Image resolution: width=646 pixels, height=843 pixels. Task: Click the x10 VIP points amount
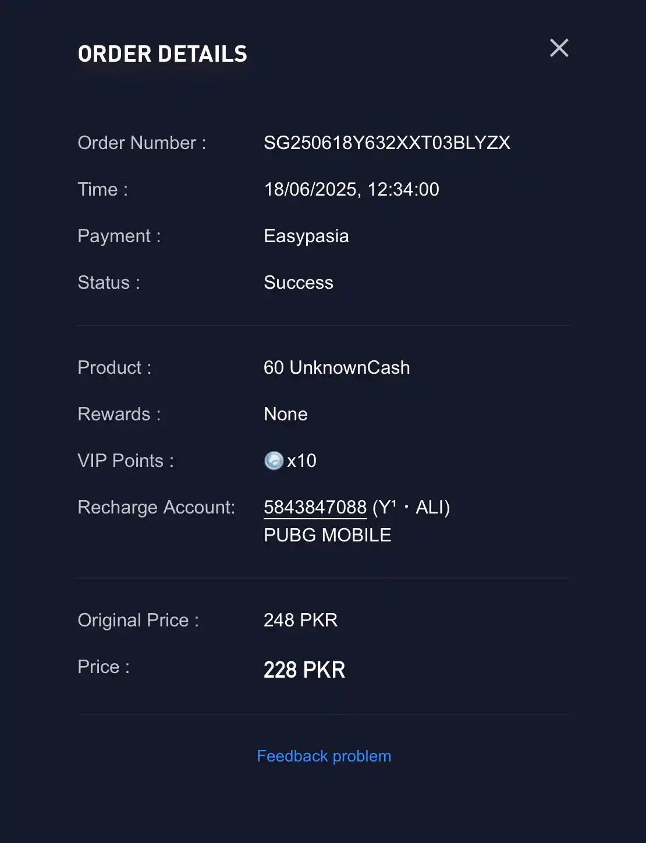(301, 461)
